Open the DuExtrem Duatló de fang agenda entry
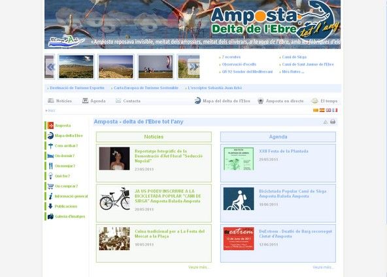The width and height of the screenshot is (387, 277). pos(295,234)
